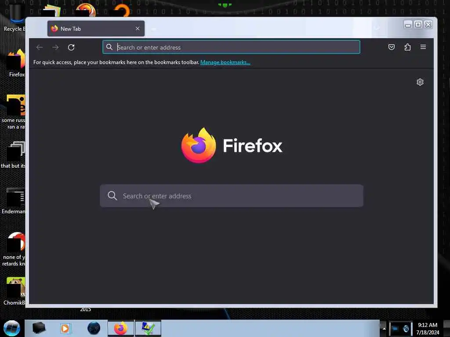The image size is (450, 337).
Task: Show hidden system tray icons arrow
Action: (384, 328)
